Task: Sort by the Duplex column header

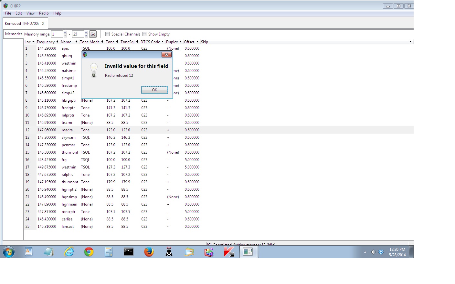Action: click(x=174, y=42)
